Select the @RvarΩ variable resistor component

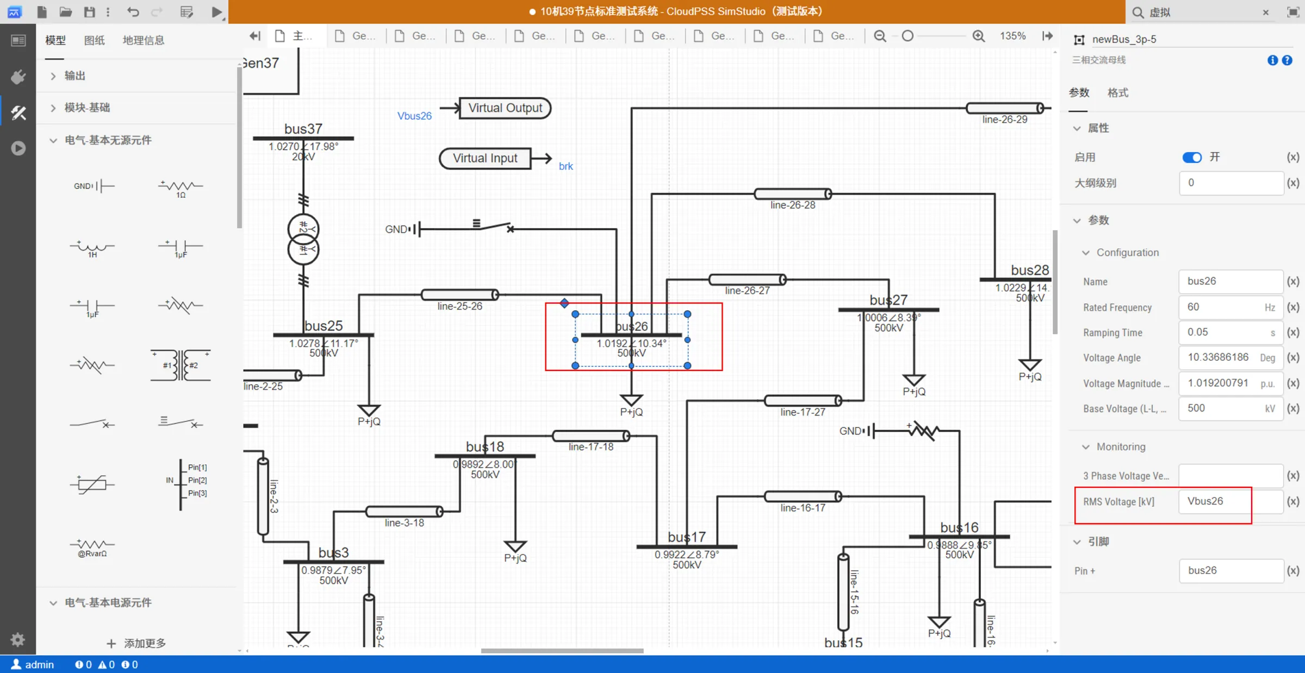[92, 548]
